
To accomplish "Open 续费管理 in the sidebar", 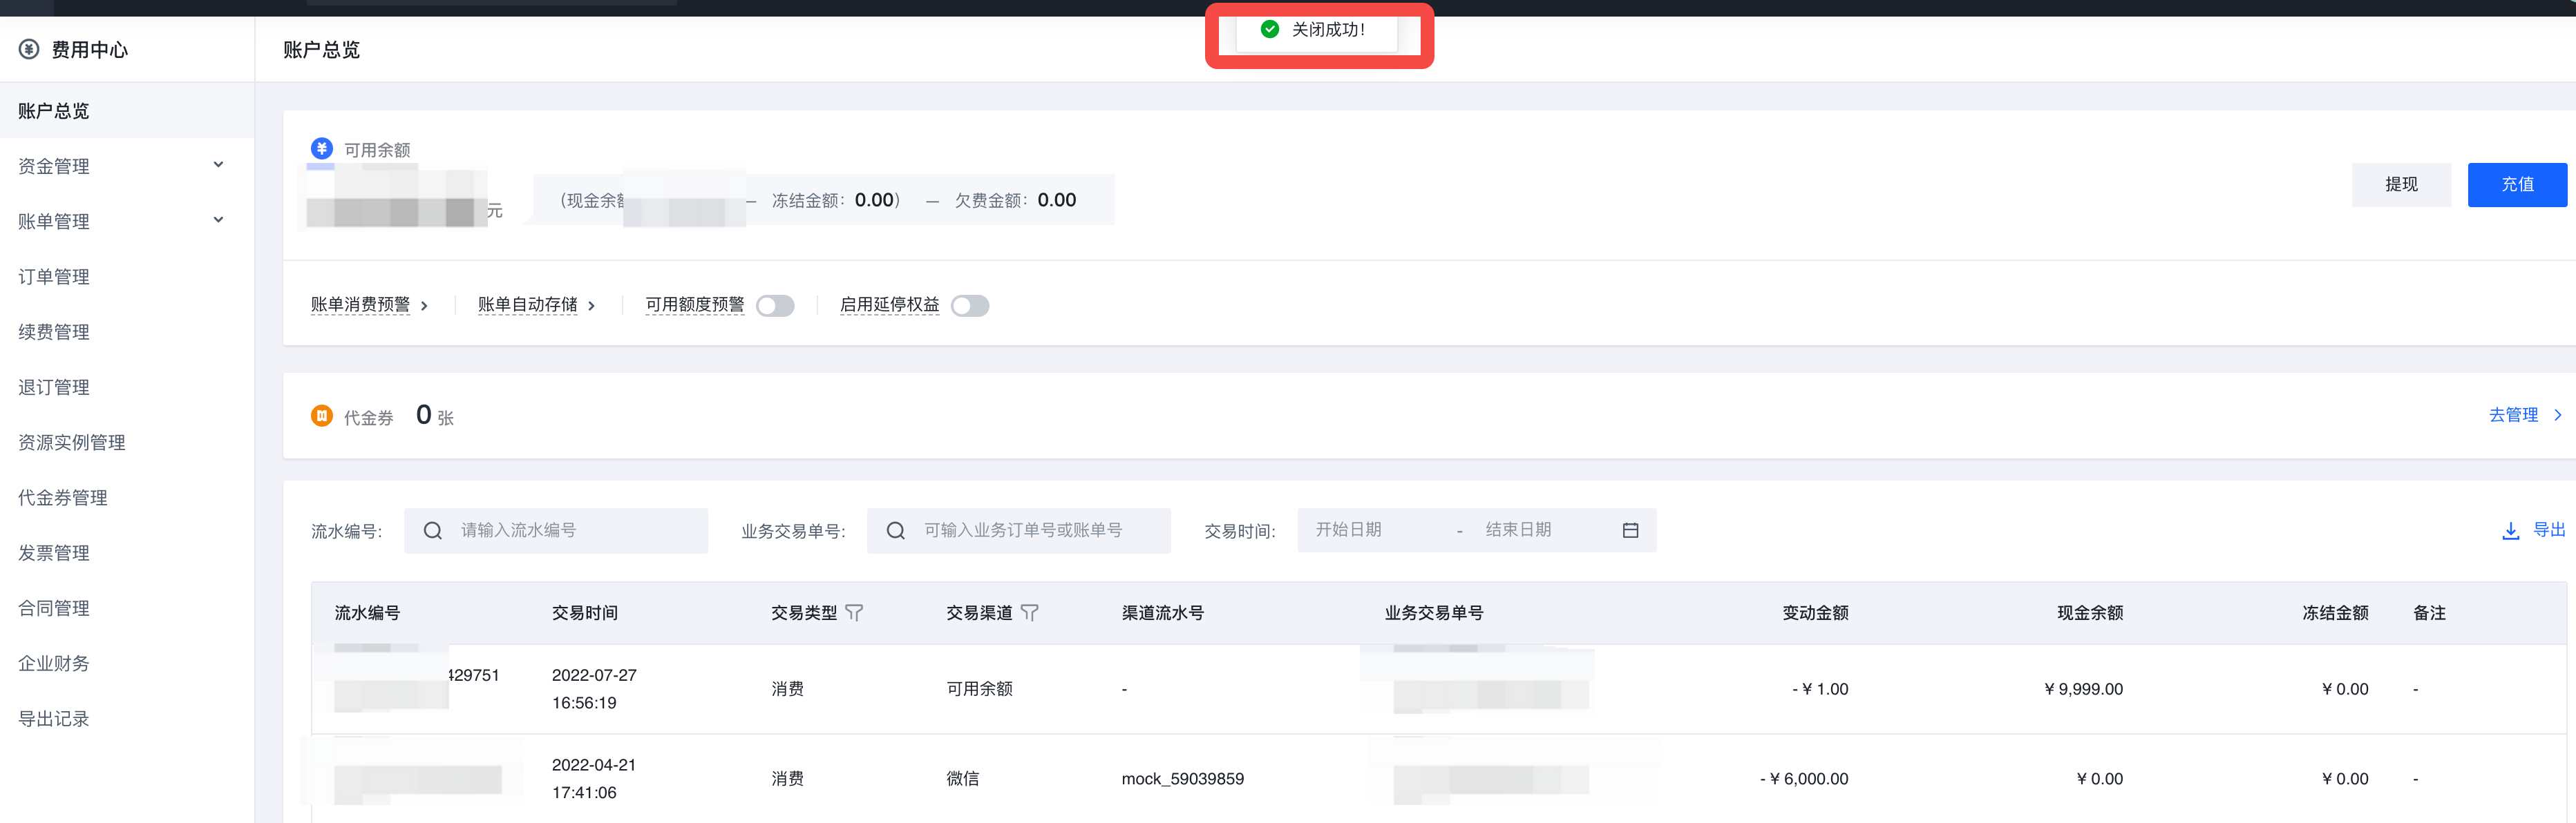I will point(127,331).
